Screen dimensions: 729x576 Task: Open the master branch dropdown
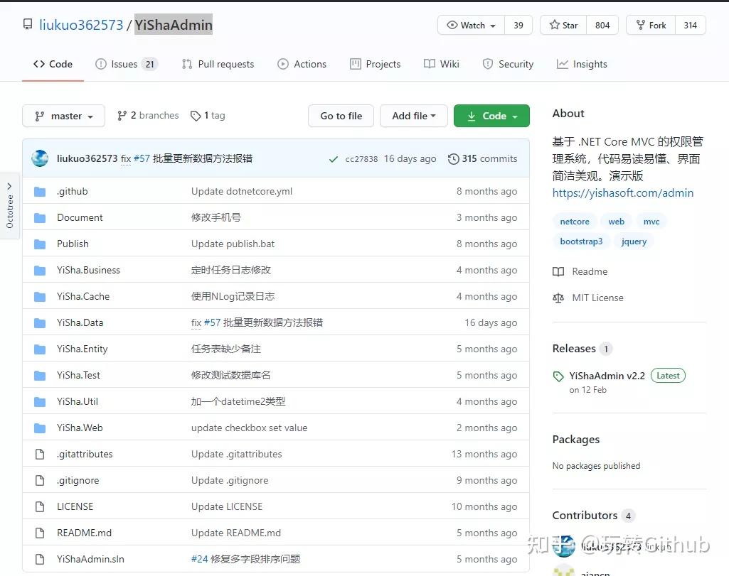(64, 116)
